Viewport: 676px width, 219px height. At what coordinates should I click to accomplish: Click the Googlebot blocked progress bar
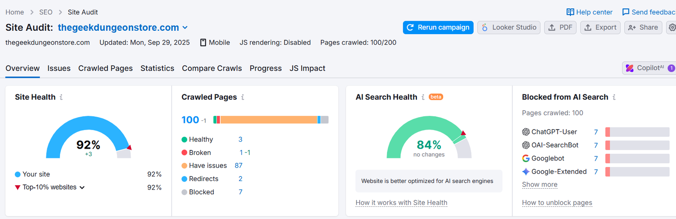pos(638,159)
